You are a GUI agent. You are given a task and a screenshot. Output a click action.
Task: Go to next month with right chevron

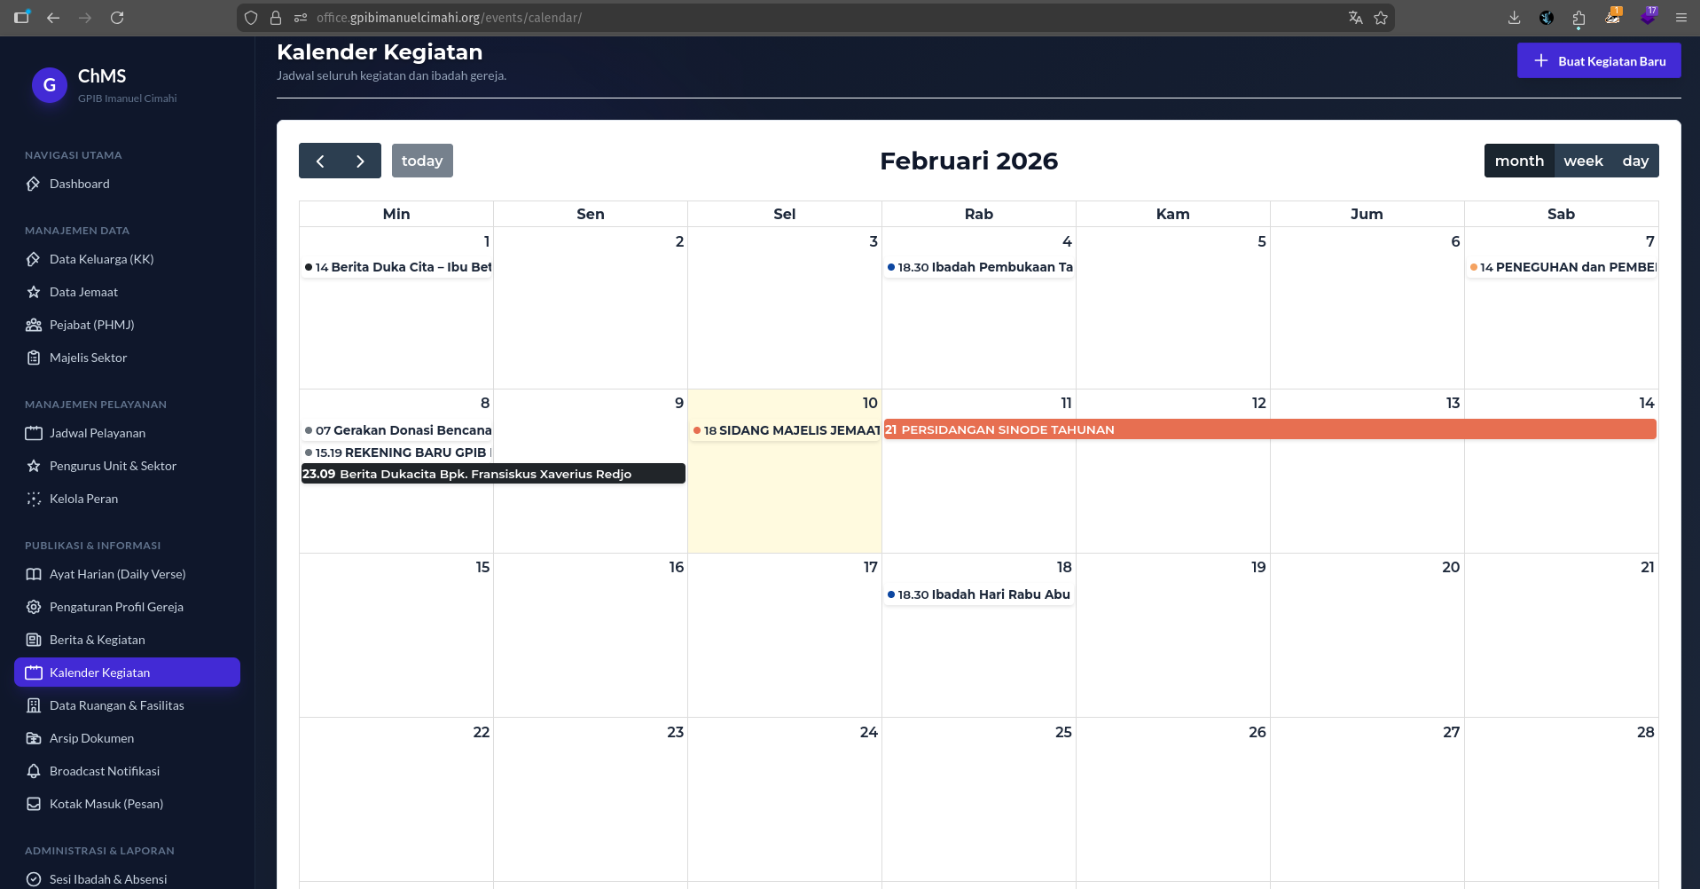click(360, 161)
